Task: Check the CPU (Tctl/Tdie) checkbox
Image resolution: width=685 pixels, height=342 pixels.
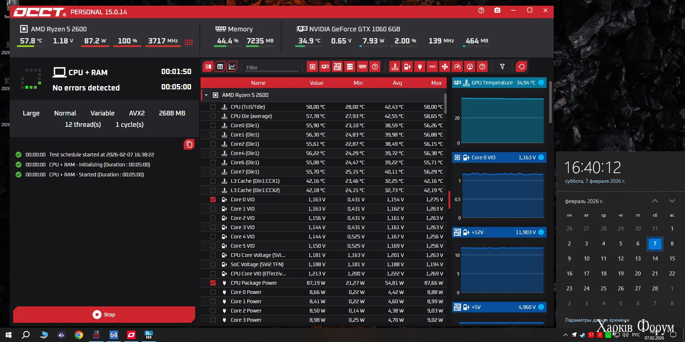Action: tap(213, 107)
